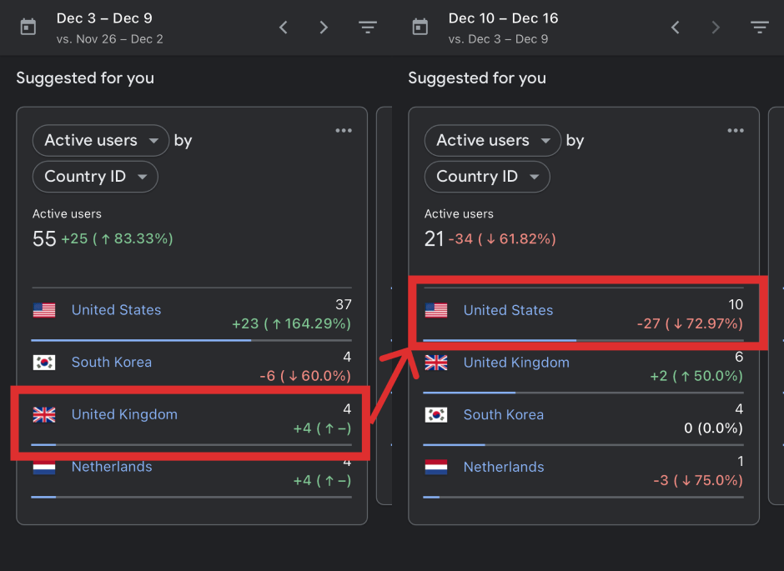Open calendar icon for Dec 10 – Dec 16
The image size is (784, 571).
tap(420, 27)
